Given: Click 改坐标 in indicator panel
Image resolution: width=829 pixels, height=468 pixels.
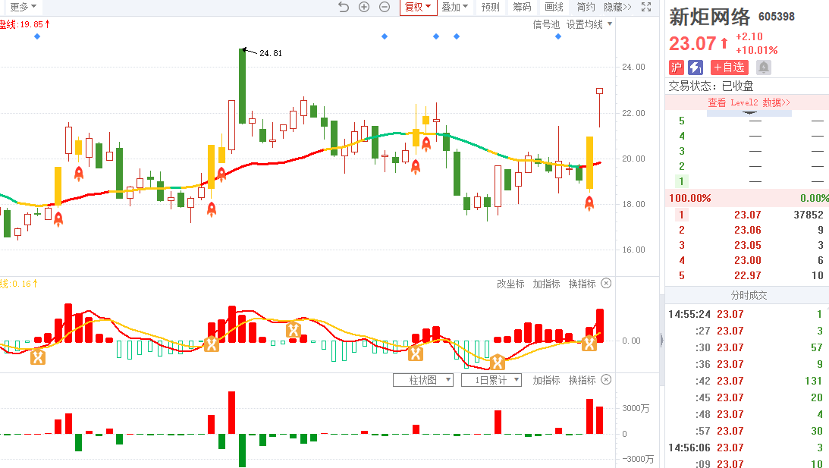Looking at the screenshot, I should [510, 284].
